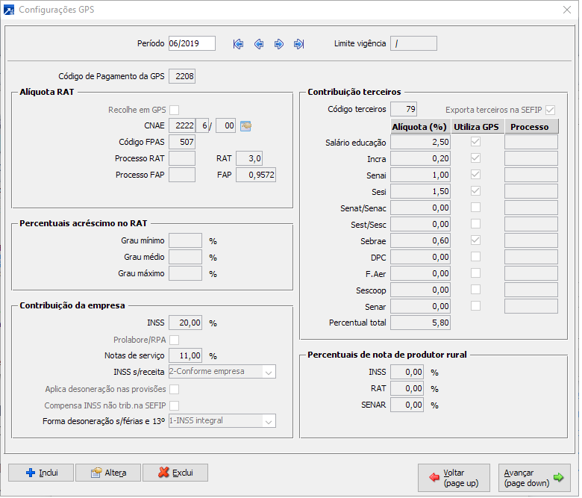Open the INSS s/receita dropdown
Image resolution: width=582 pixels, height=498 pixels.
point(269,372)
